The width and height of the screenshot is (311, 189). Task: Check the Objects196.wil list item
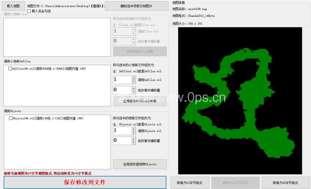[11, 118]
